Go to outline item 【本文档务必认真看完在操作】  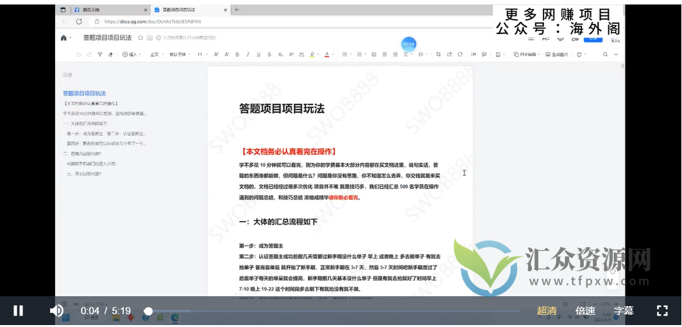click(x=90, y=103)
